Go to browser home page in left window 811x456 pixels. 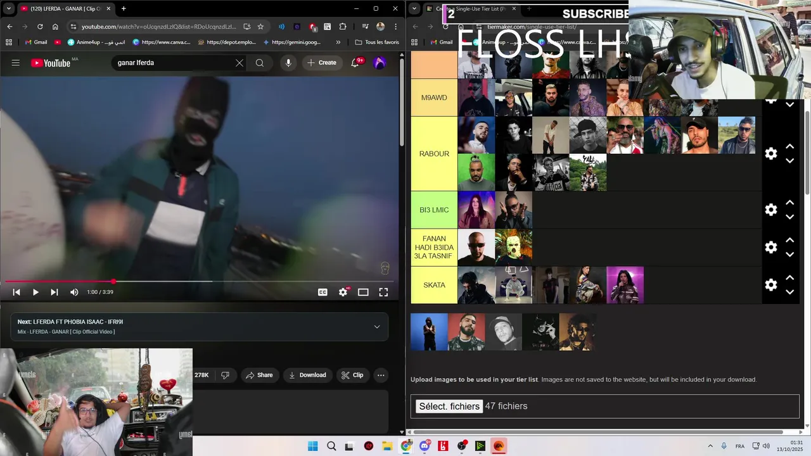tap(55, 27)
